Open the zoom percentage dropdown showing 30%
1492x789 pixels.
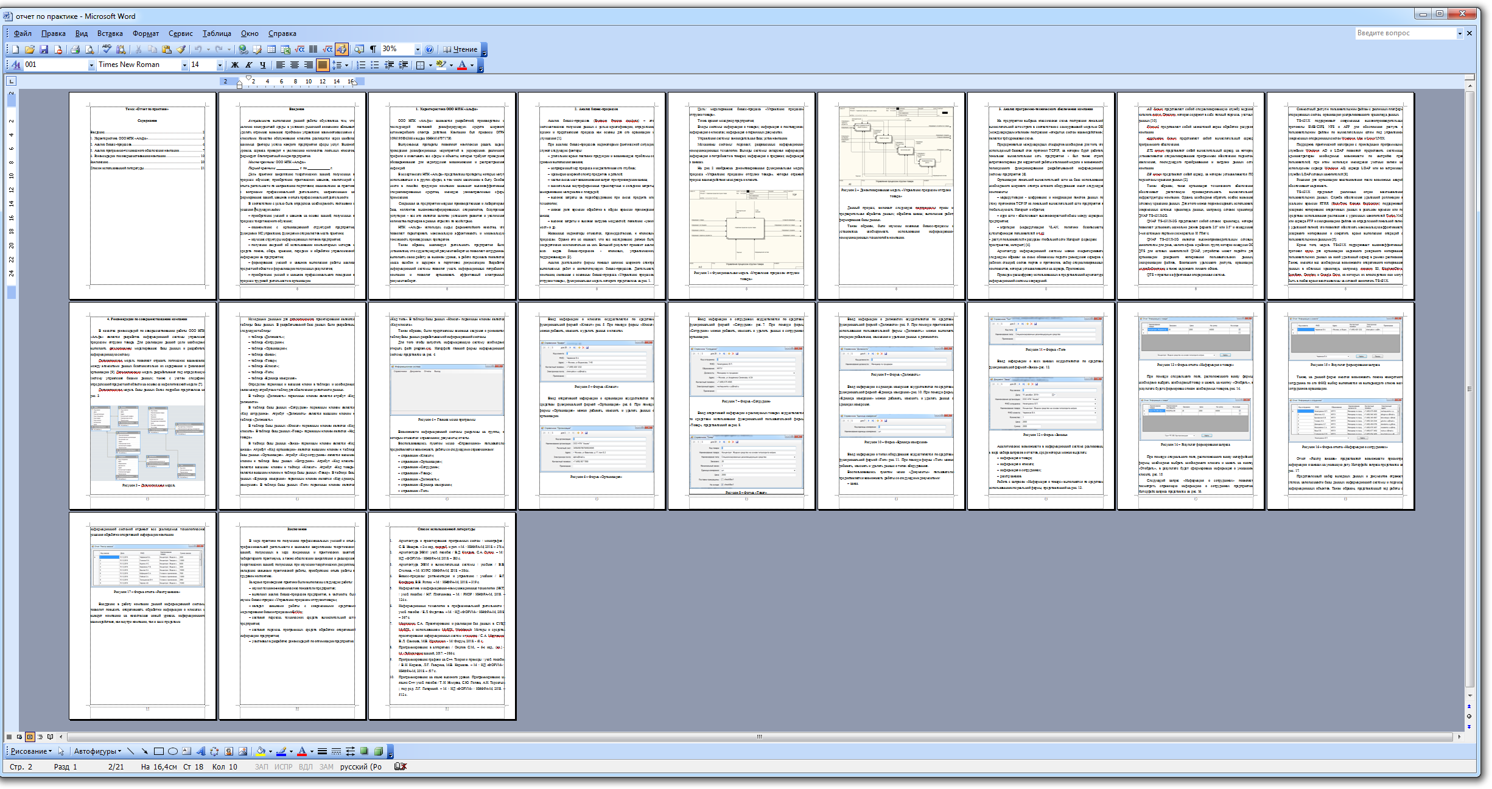[x=418, y=49]
